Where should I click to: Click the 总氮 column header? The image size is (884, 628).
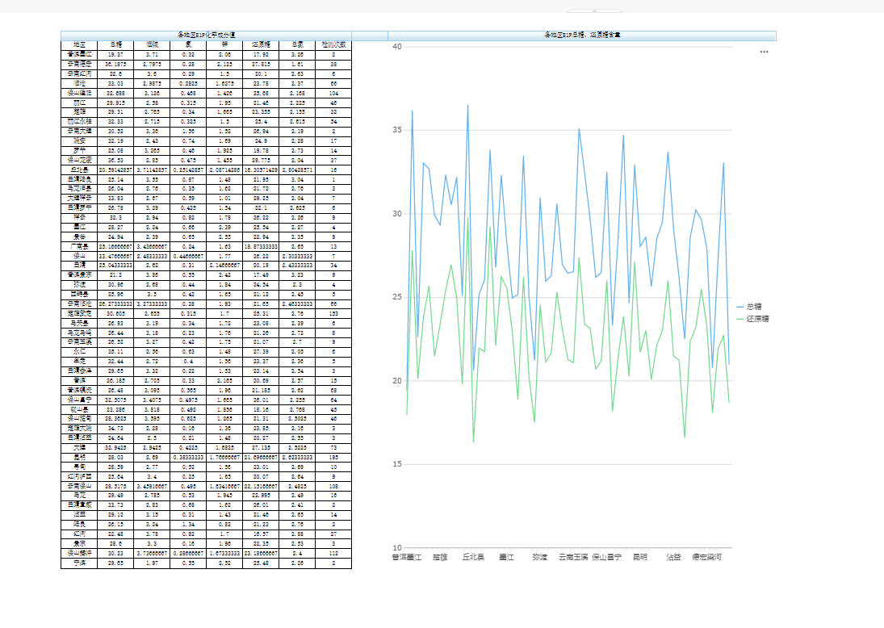point(297,44)
